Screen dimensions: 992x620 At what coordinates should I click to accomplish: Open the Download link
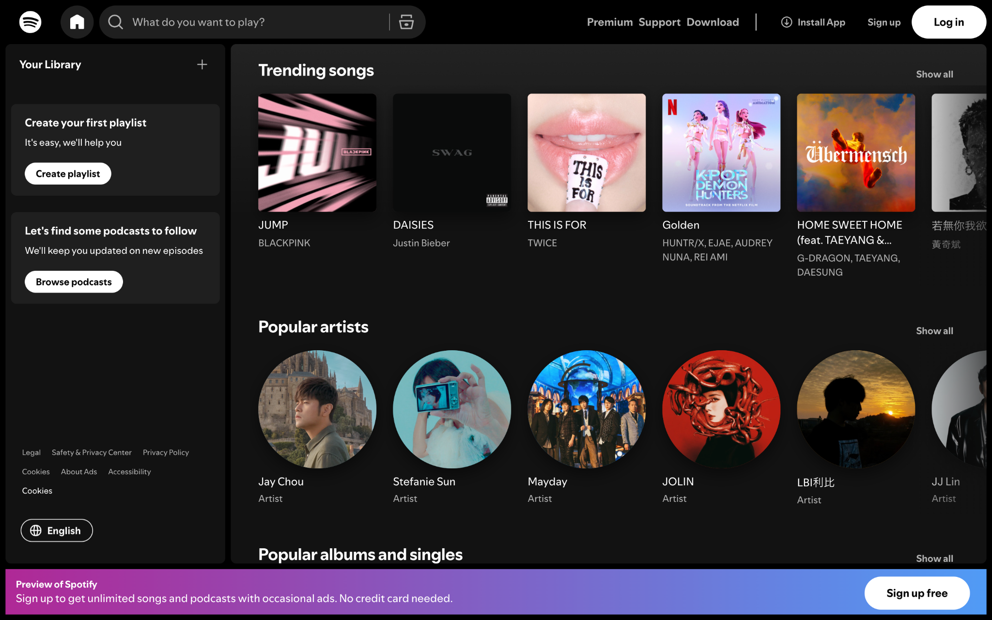pos(713,22)
